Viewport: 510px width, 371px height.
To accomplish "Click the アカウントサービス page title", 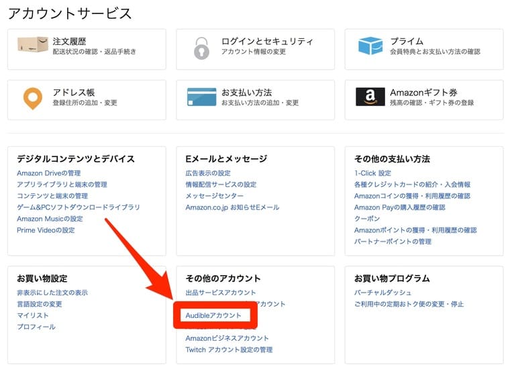I will coord(70,13).
